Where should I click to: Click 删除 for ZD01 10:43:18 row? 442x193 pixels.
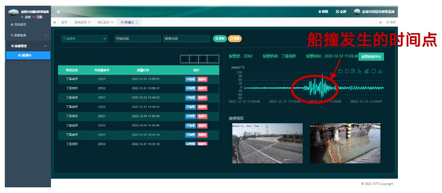click(x=202, y=135)
